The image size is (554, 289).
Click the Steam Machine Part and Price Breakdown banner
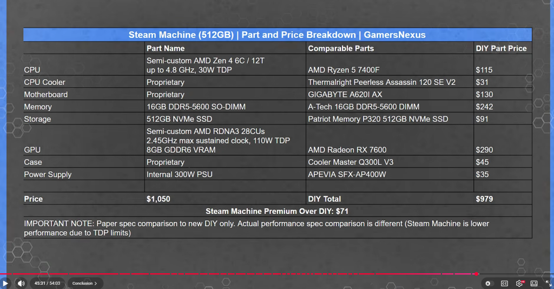pyautogui.click(x=278, y=35)
